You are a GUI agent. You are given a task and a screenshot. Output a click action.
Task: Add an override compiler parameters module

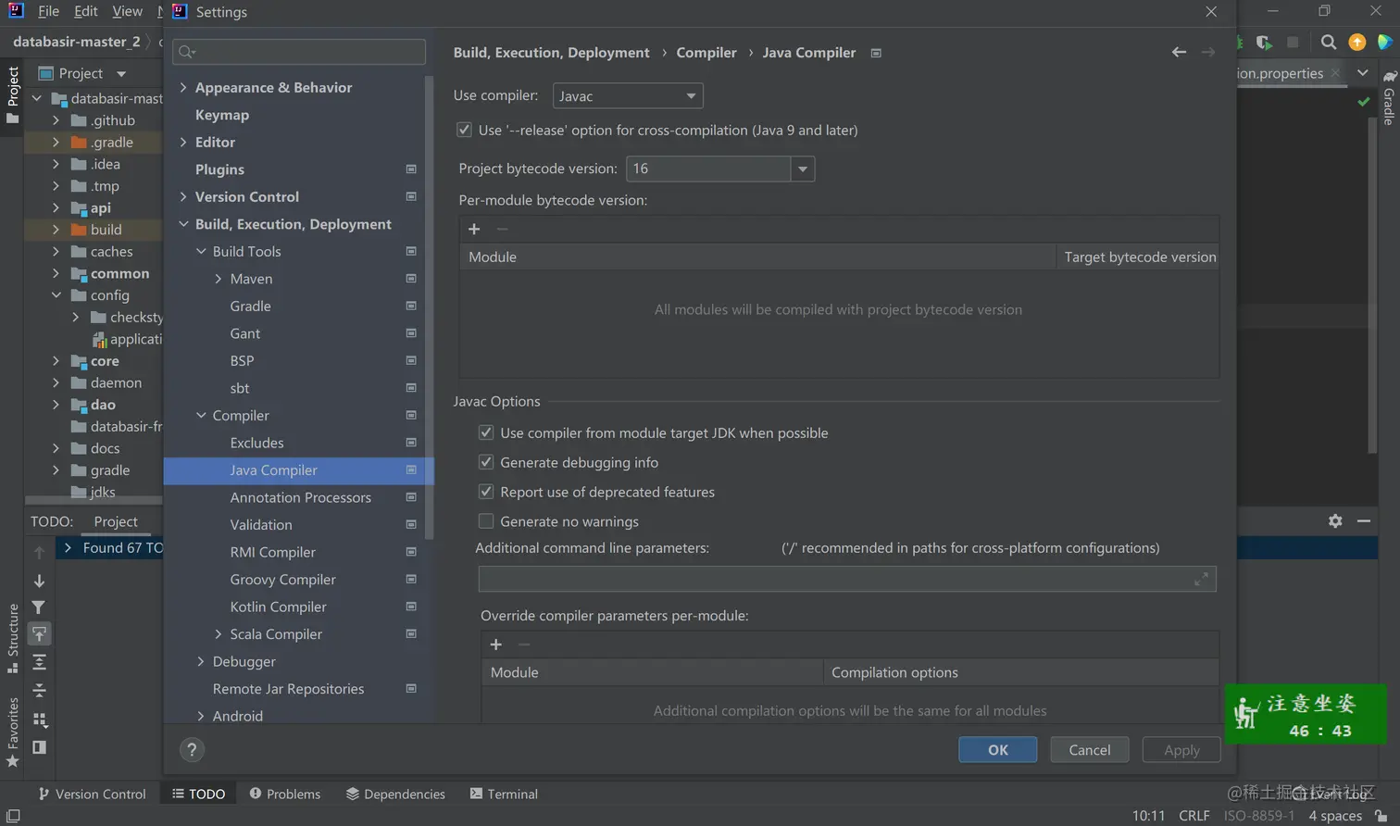496,645
